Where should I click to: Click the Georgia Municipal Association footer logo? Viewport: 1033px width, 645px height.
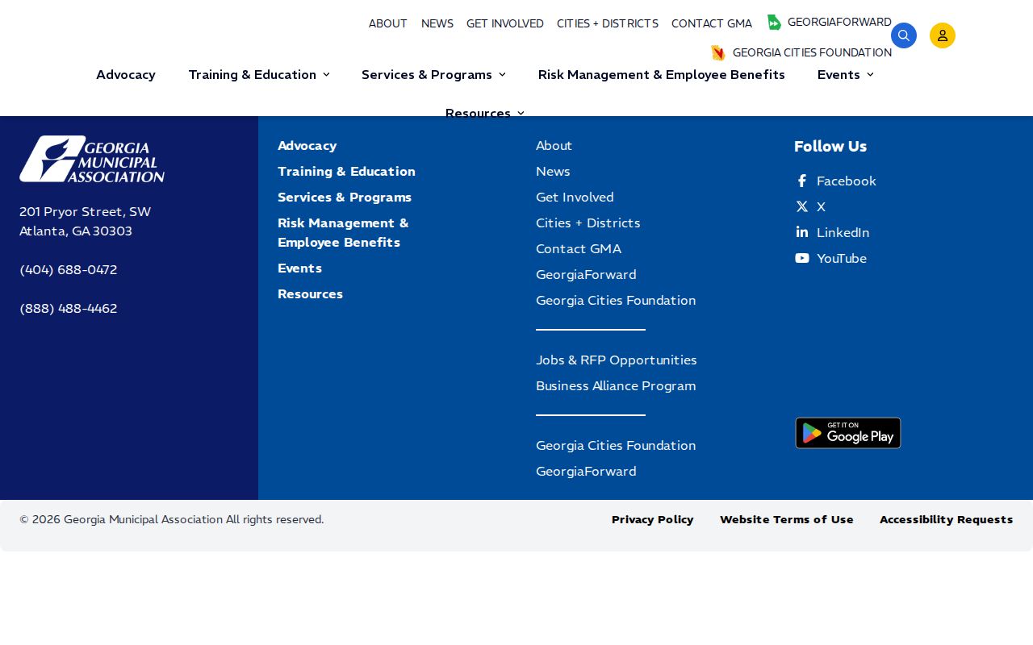92,159
